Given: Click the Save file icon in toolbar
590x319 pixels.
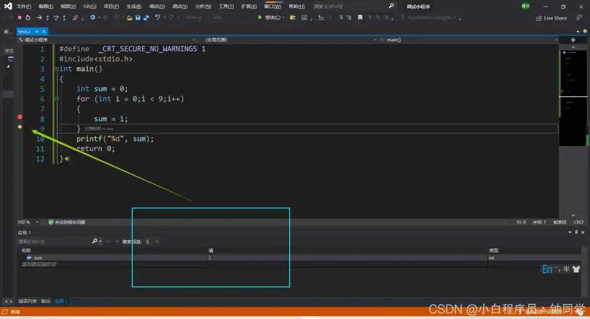Looking at the screenshot, I should 138,18.
